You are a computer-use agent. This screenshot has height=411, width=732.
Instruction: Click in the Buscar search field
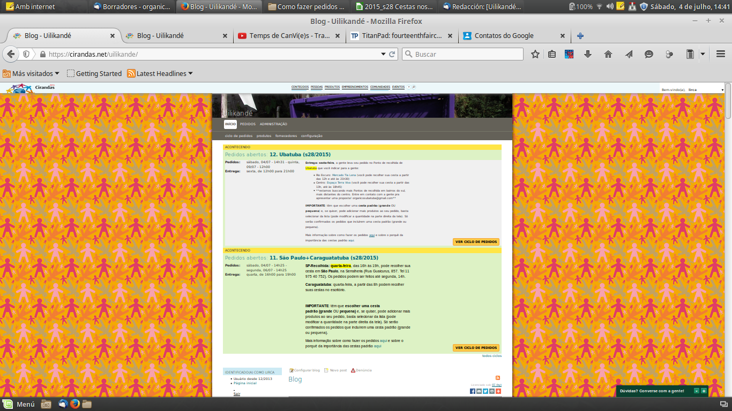(467, 54)
